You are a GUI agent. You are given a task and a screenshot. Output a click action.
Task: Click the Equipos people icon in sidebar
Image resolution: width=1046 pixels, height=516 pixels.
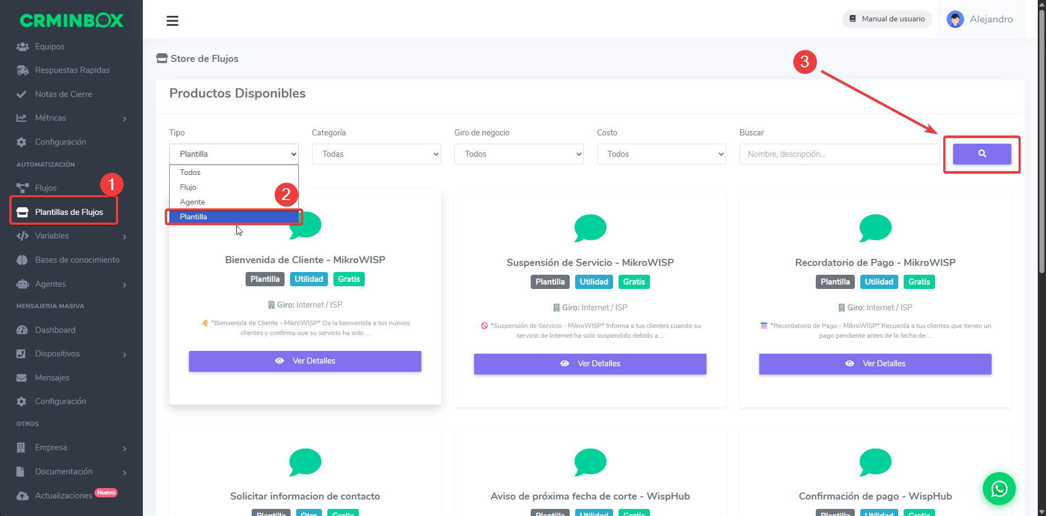(22, 47)
